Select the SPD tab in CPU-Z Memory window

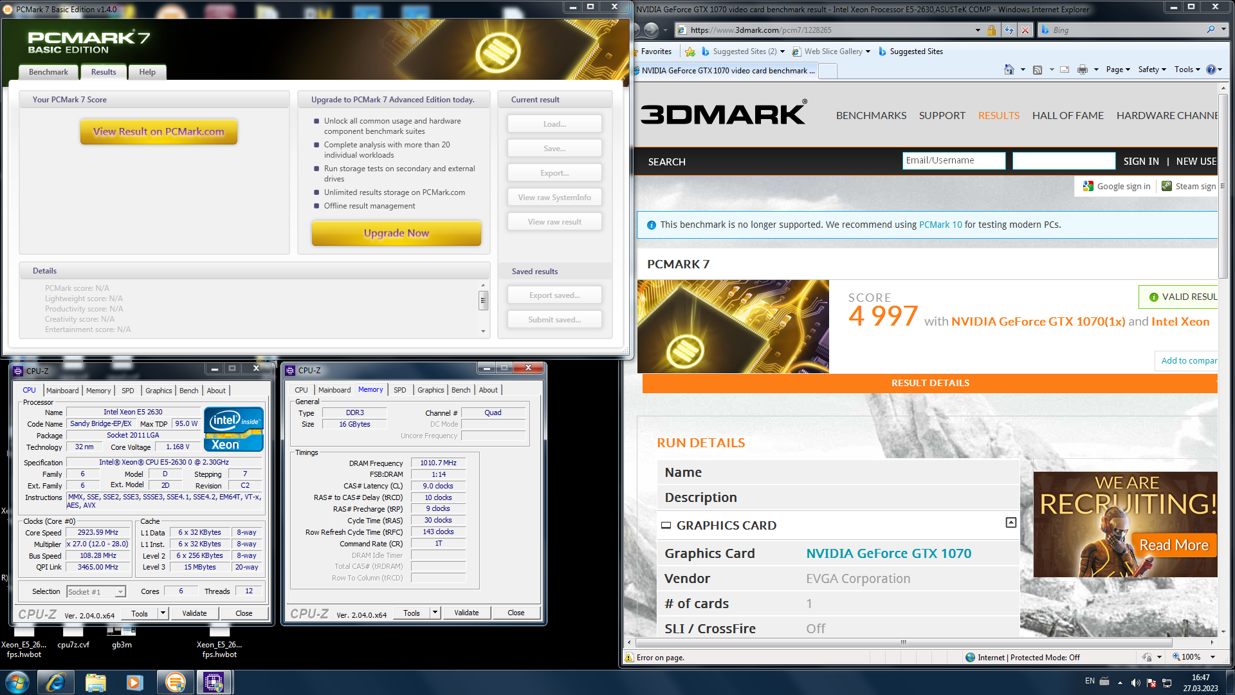pos(400,390)
